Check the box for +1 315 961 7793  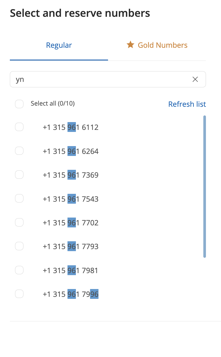(19, 246)
